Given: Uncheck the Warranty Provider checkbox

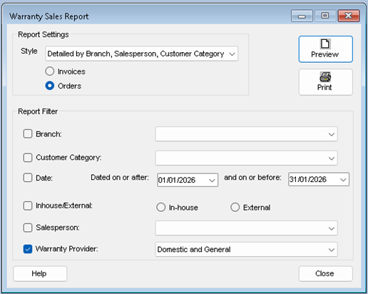Looking at the screenshot, I should coord(28,249).
